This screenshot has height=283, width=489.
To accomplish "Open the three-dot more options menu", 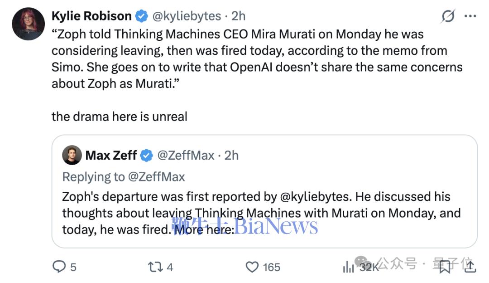I will pos(470,17).
